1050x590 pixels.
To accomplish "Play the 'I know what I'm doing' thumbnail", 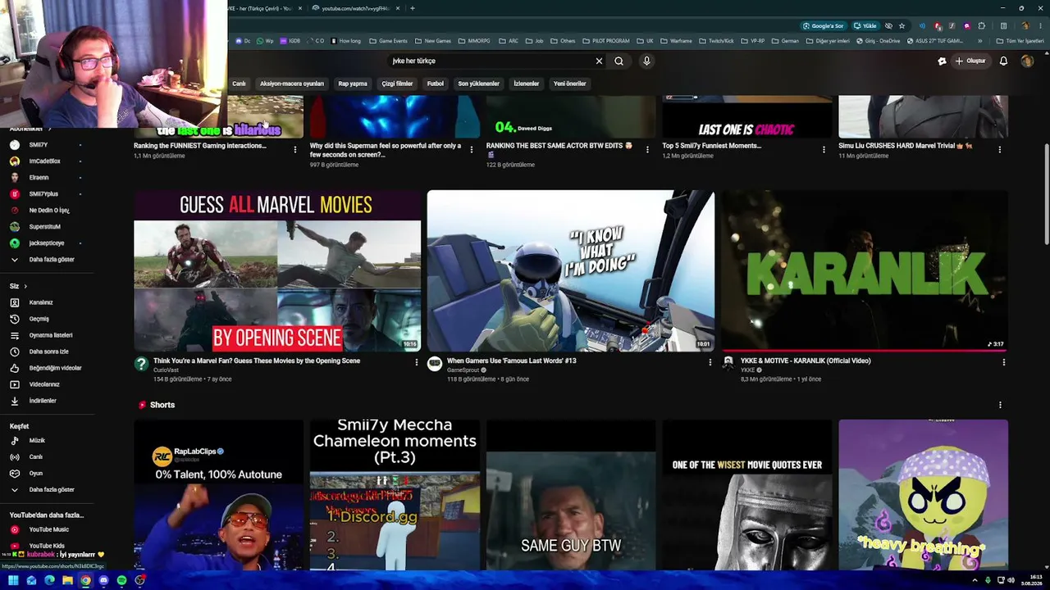I will click(x=571, y=270).
